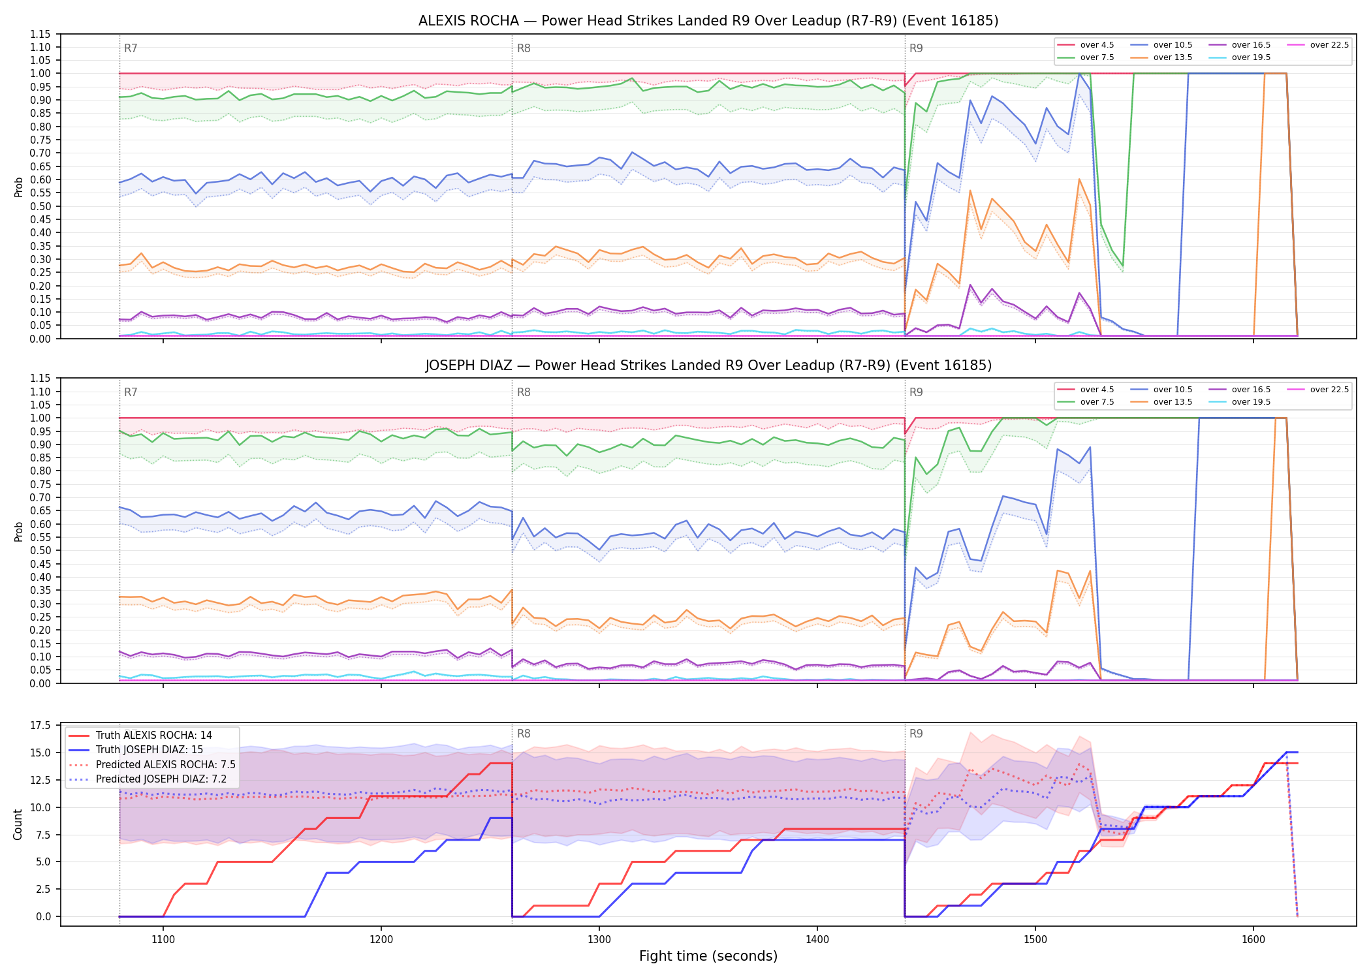The height and width of the screenshot is (979, 1371).
Task: Select 'over 7.5' in Alexis Rocha legend
Action: [x=1086, y=57]
